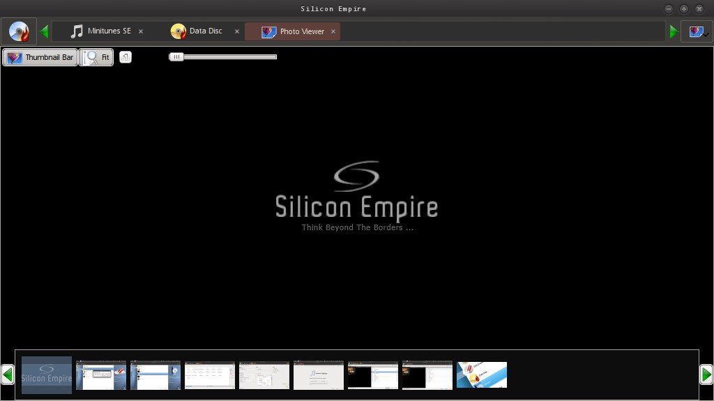This screenshot has height=401, width=714.
Task: Select the eighth thumbnail in the strip
Action: [427, 375]
